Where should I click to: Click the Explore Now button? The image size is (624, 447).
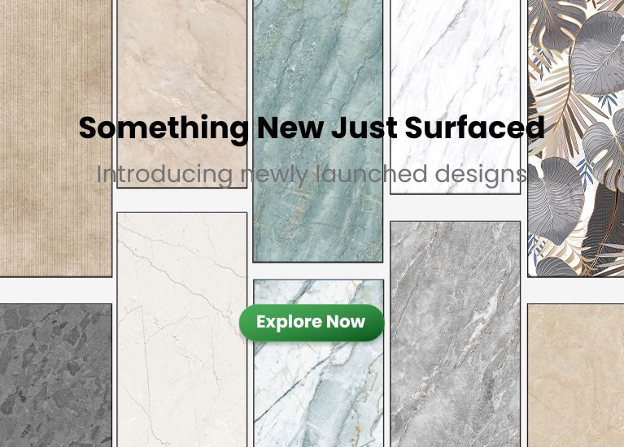click(312, 323)
